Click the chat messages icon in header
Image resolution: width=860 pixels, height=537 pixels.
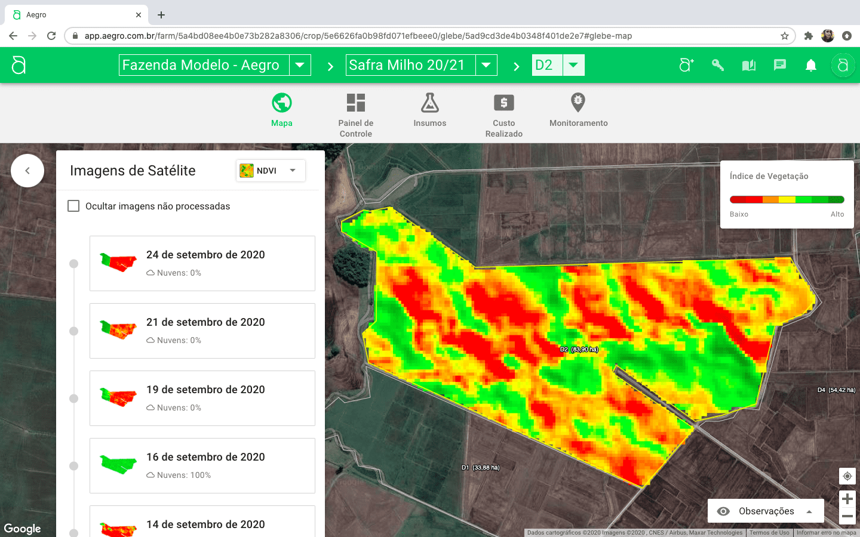tap(779, 65)
